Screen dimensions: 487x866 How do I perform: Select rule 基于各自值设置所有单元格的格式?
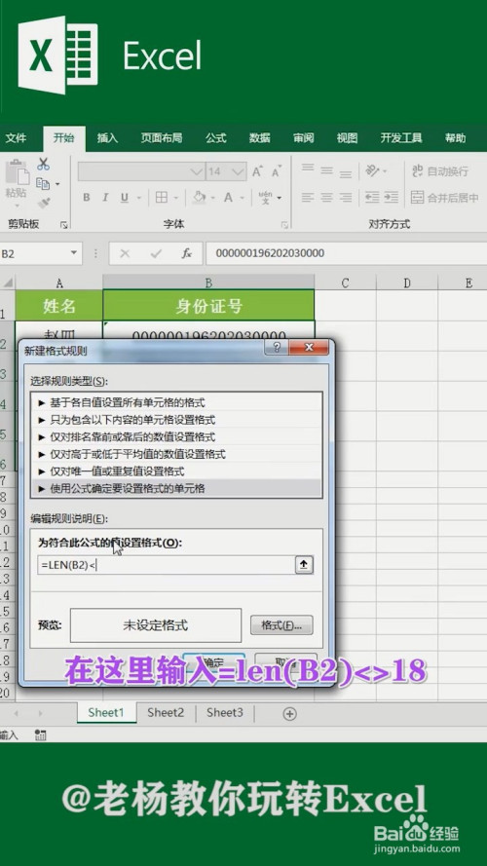click(x=176, y=402)
